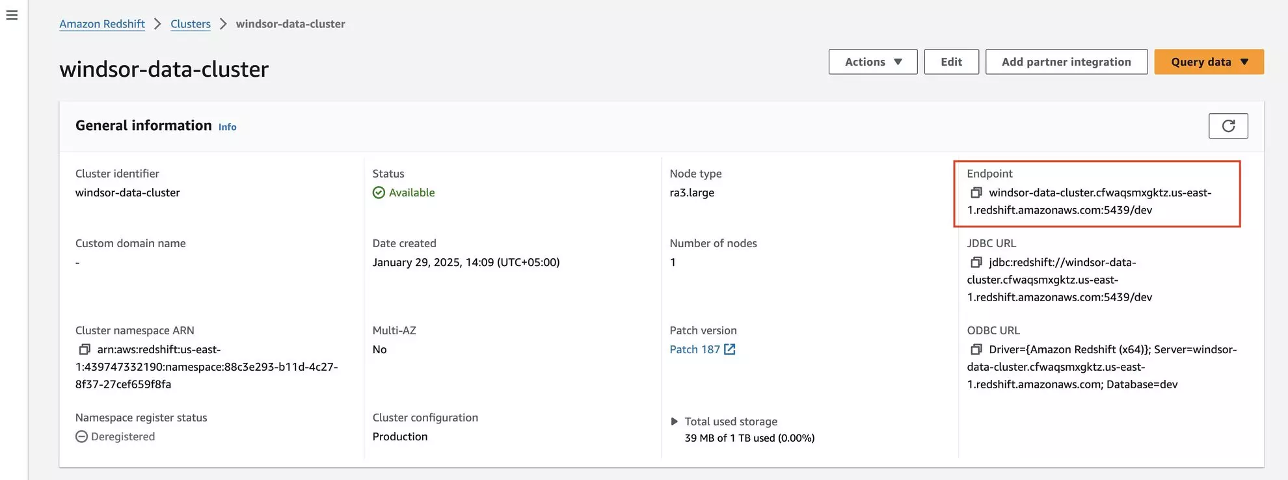Click the Endpoint address text
Image resolution: width=1288 pixels, height=480 pixels.
1090,201
